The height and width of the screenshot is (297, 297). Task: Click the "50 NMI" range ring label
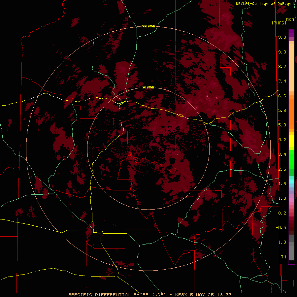click(x=148, y=87)
